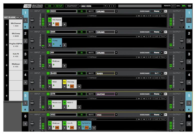Click the undo arrow in the KICK rack
Image resolution: width=196 pixels, height=135 pixels.
139,15
